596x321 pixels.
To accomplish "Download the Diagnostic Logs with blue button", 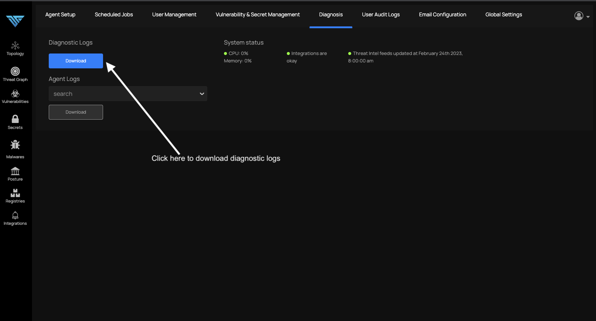I will 76,61.
